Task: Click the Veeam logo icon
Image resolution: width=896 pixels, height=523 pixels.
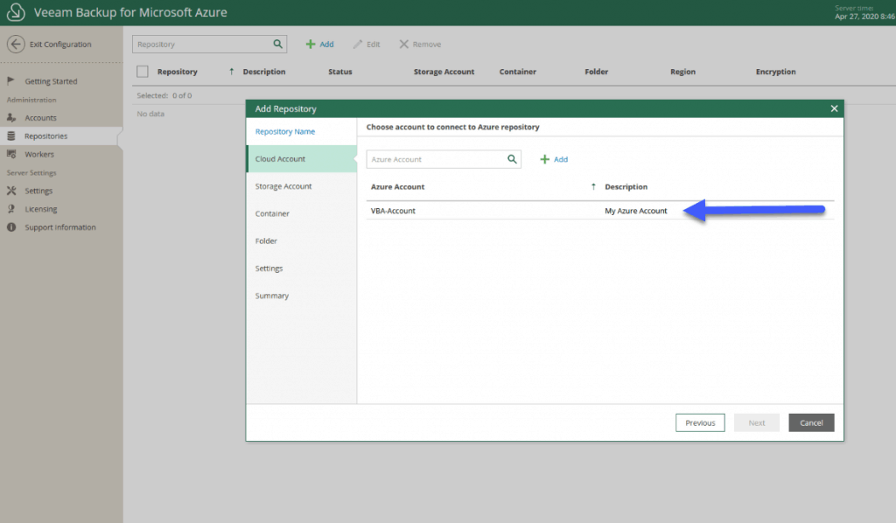Action: point(16,12)
